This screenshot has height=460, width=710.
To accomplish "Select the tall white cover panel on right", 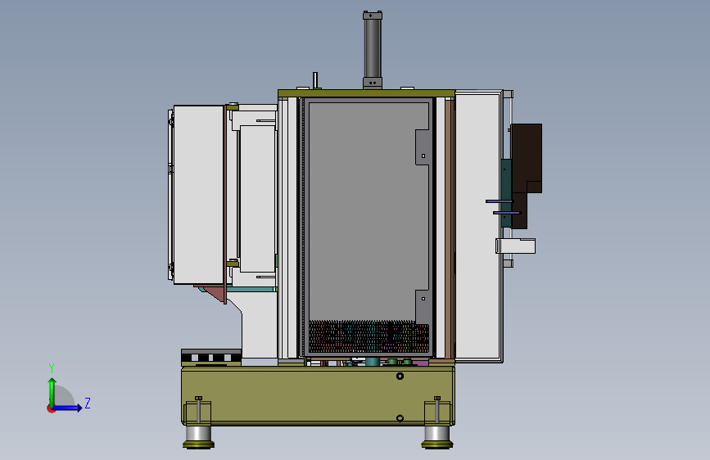I will [478, 225].
